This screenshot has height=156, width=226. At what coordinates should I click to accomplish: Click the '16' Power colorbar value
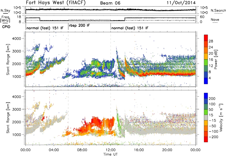(211, 60)
